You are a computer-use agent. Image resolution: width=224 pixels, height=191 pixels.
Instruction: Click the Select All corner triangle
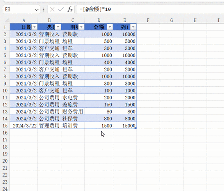point(7,20)
